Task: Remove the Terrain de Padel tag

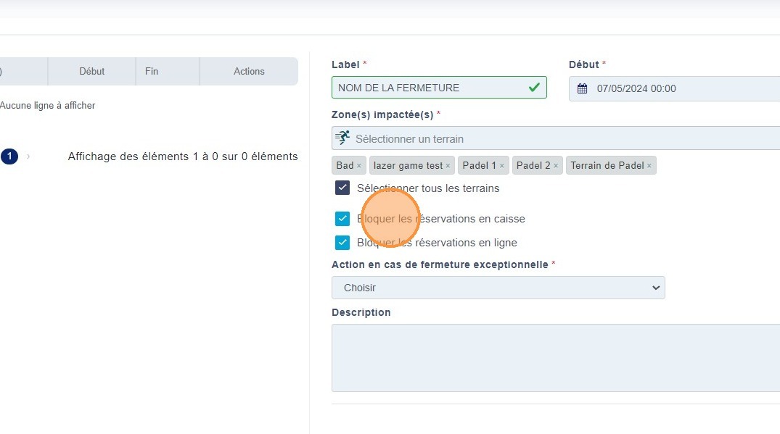Action: tap(649, 166)
